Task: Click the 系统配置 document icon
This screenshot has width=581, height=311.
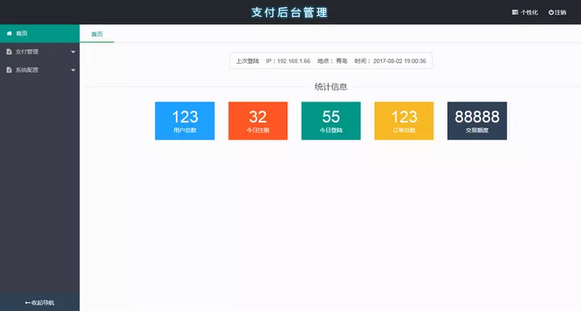Action: pyautogui.click(x=9, y=70)
